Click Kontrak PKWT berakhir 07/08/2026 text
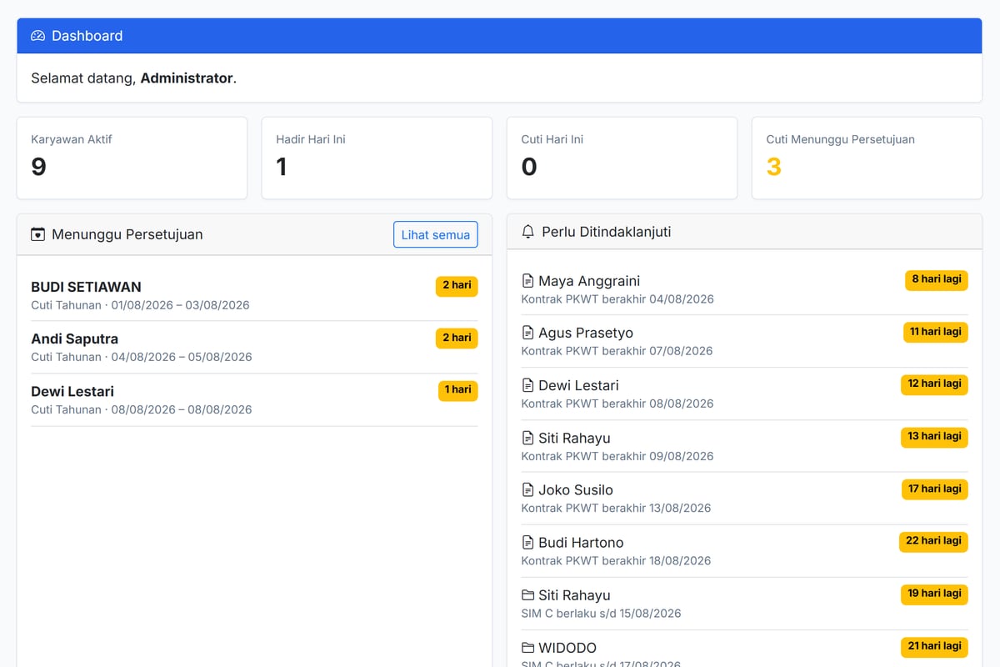 (x=617, y=351)
